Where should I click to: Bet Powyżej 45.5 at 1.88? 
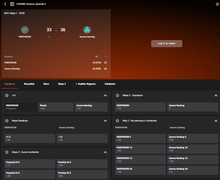tap(30, 174)
